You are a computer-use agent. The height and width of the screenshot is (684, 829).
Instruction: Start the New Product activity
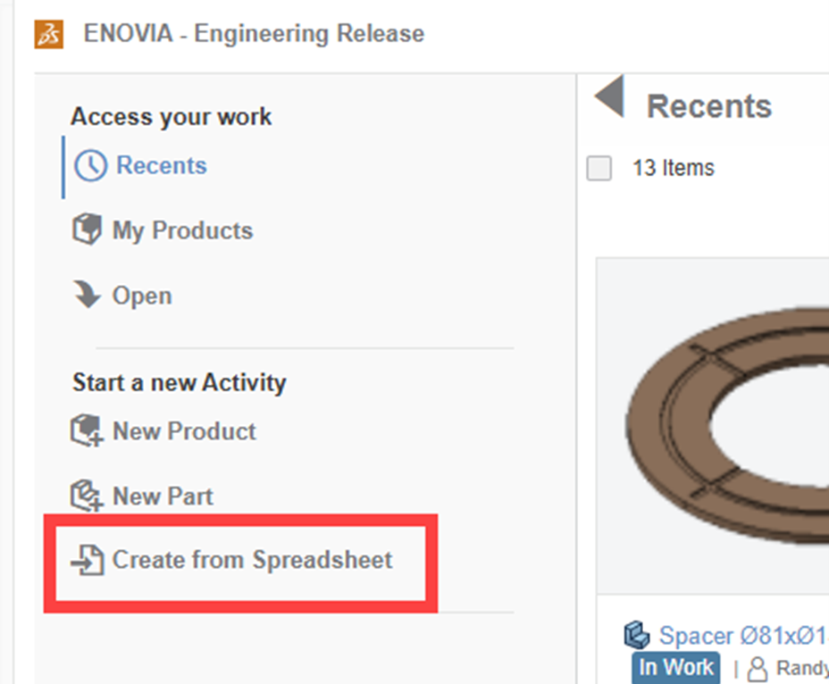pos(185,430)
